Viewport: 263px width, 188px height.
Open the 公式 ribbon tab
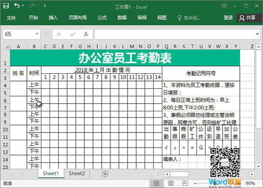click(x=102, y=18)
